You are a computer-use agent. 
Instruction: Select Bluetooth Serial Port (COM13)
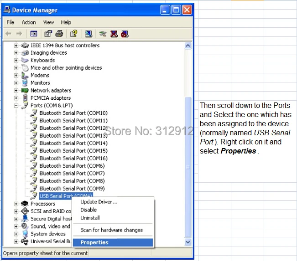coord(73,136)
